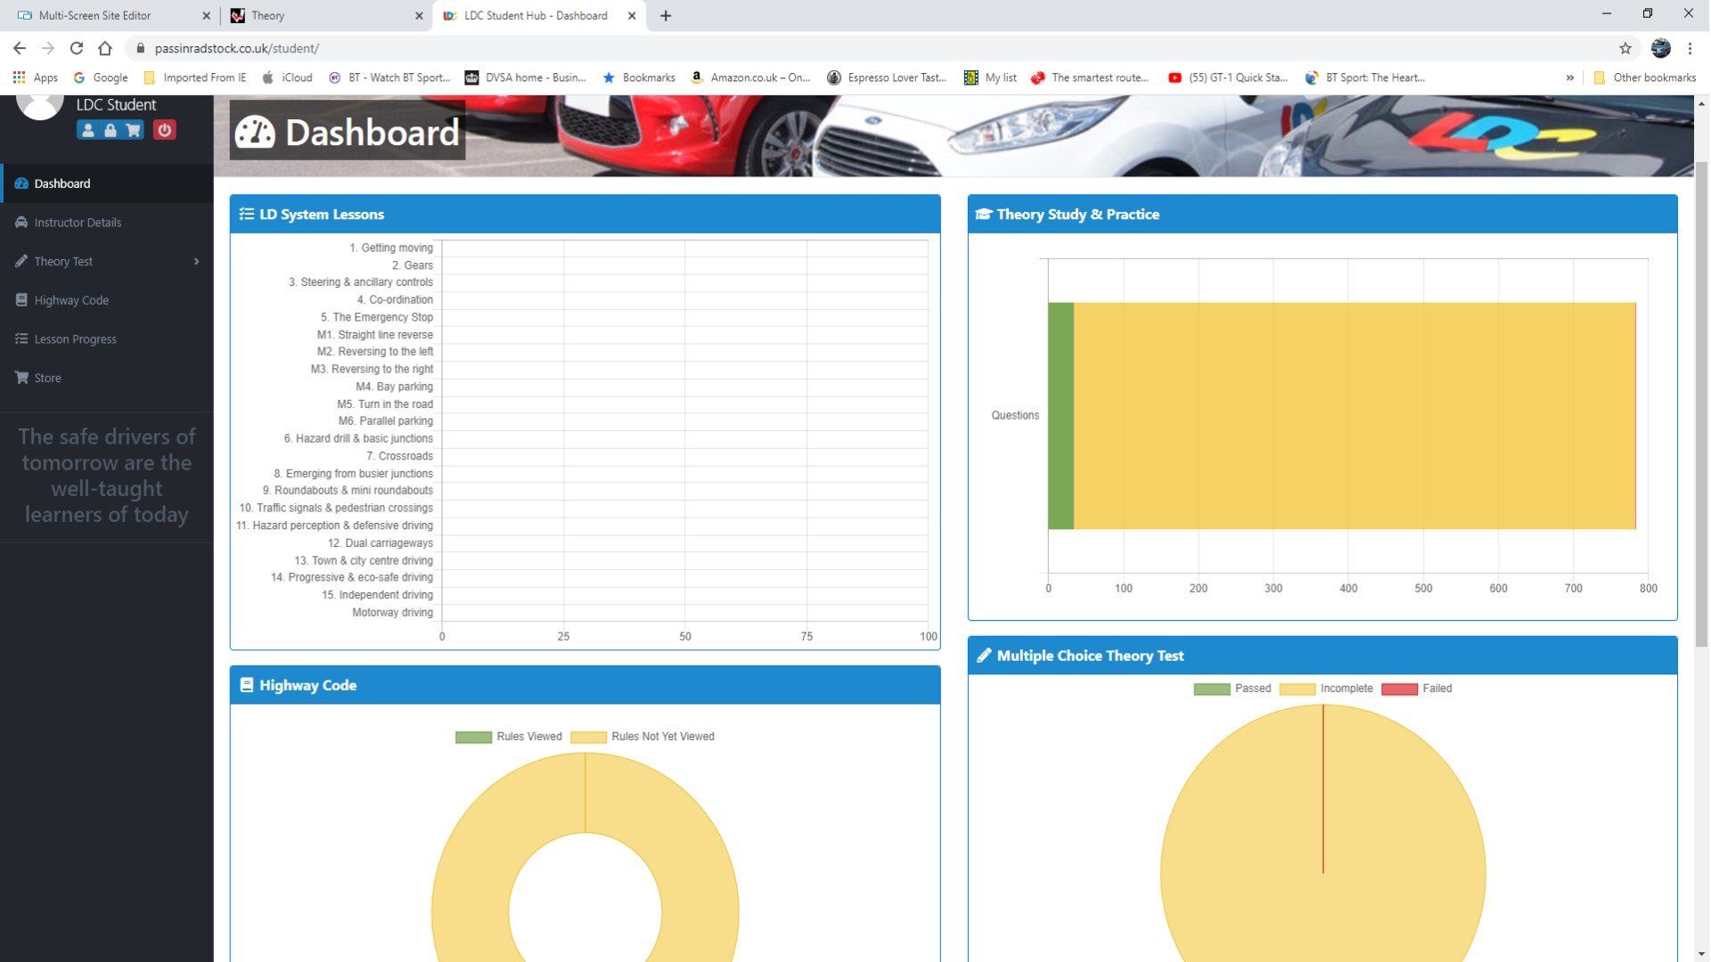Viewport: 1711px width, 962px height.
Task: Open the shopping cart icon under LDC Student
Action: pos(134,130)
